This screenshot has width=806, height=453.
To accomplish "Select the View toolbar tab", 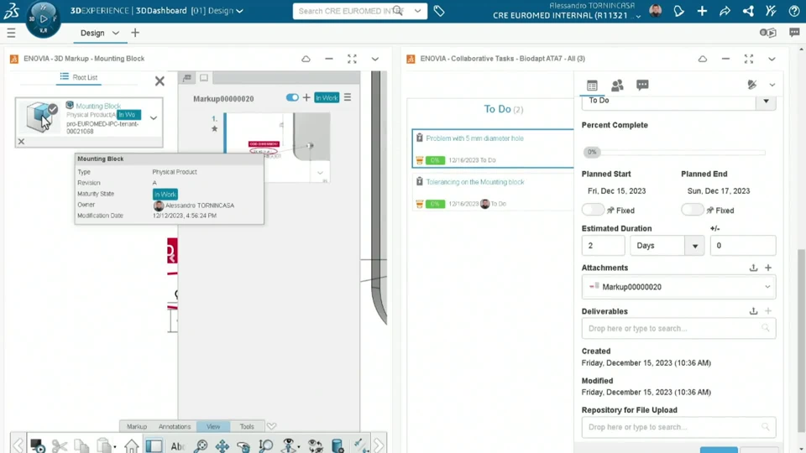I will pos(213,426).
